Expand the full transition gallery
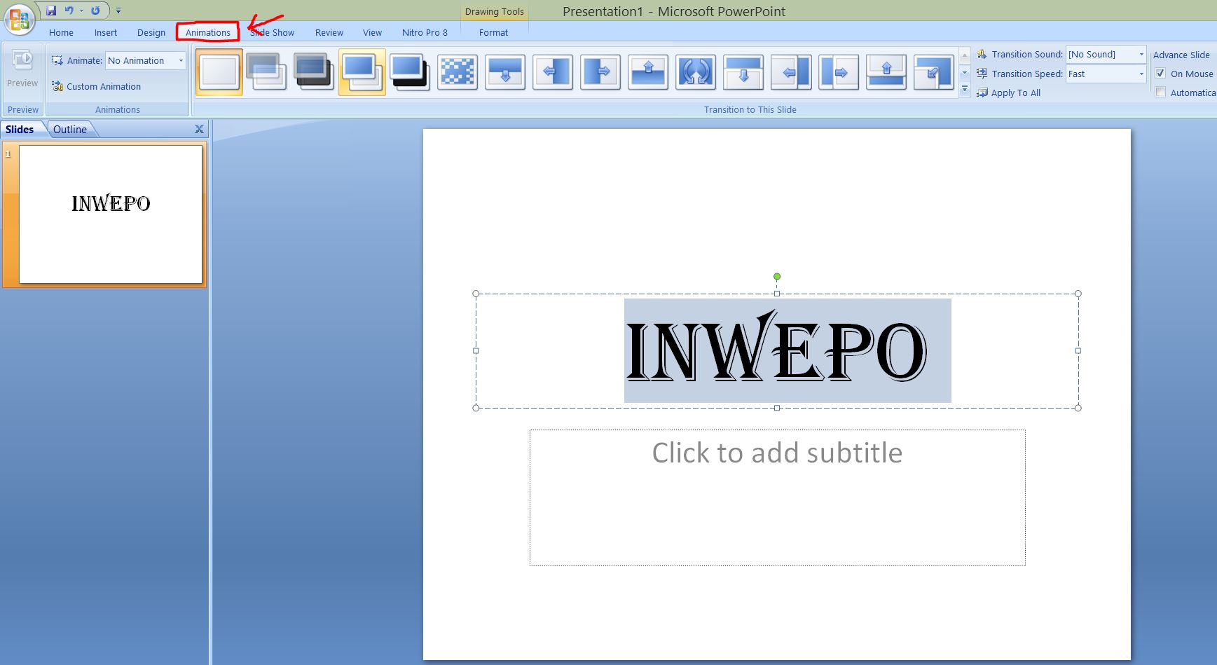The height and width of the screenshot is (665, 1217). pos(965,90)
